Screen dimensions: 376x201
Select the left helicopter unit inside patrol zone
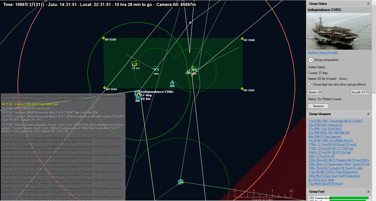click(156, 69)
